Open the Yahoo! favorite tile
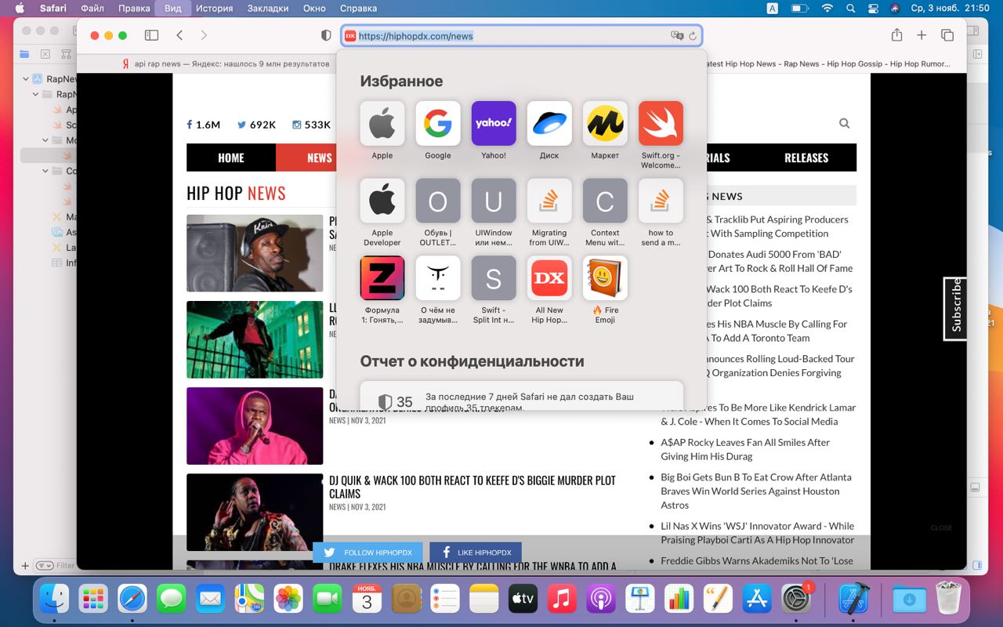 point(494,123)
